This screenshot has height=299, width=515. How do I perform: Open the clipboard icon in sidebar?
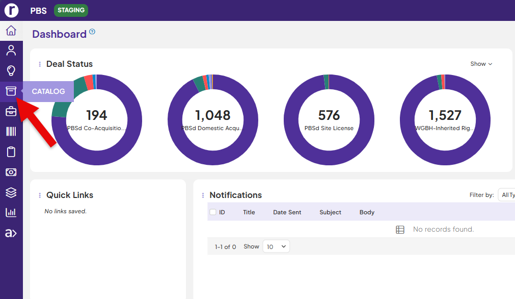[x=11, y=152]
